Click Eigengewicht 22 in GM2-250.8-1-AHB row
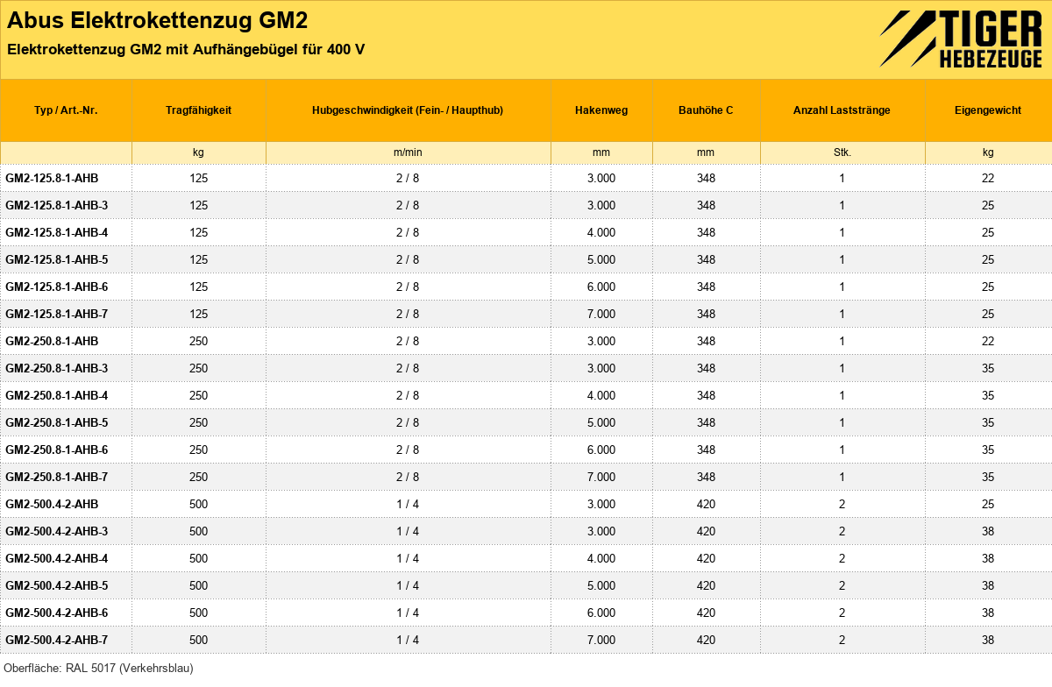The height and width of the screenshot is (687, 1052). coord(988,341)
